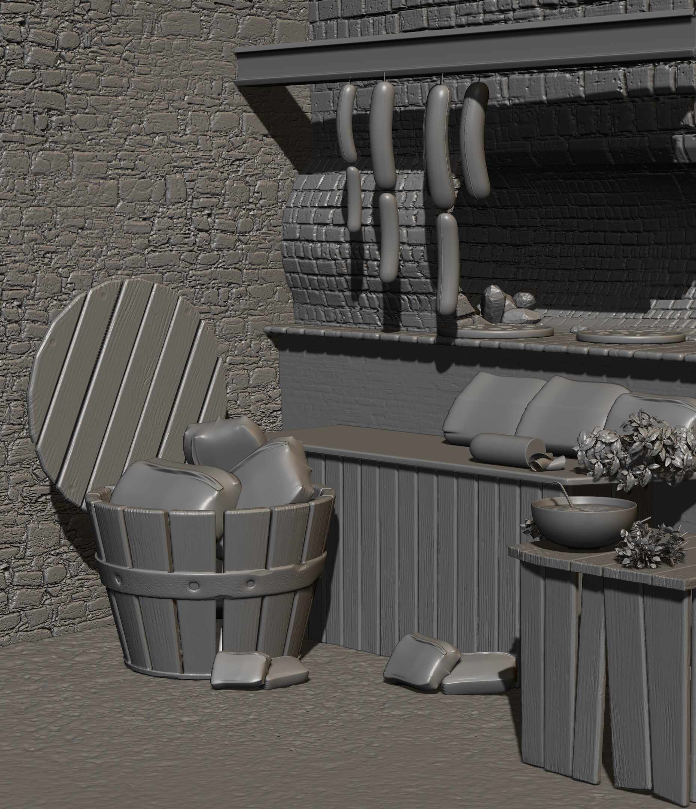Image resolution: width=696 pixels, height=809 pixels.
Task: Select the flat sacks beside bucket base
Action: (259, 672)
